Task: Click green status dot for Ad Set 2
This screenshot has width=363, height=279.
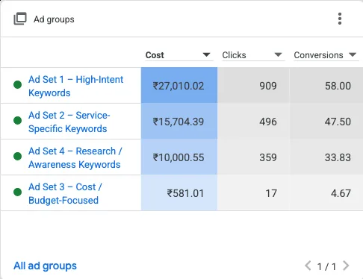Action: [x=17, y=120]
